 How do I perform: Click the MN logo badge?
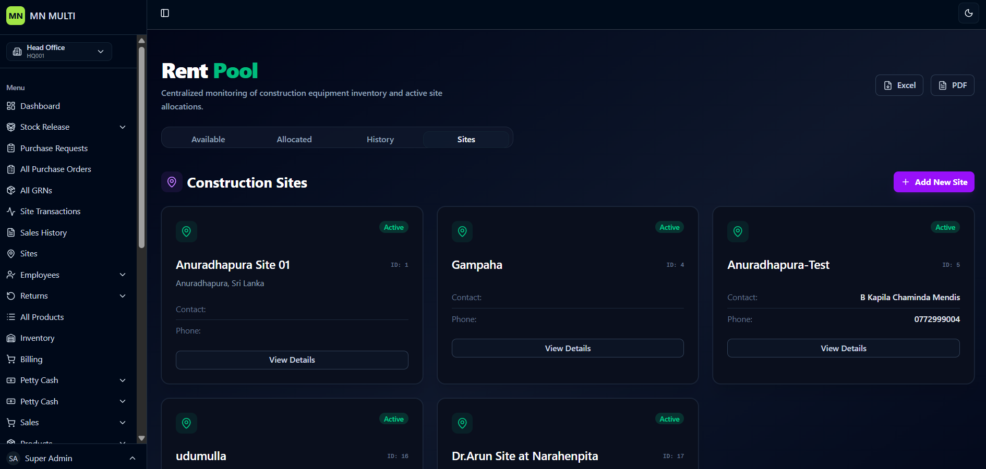(16, 16)
